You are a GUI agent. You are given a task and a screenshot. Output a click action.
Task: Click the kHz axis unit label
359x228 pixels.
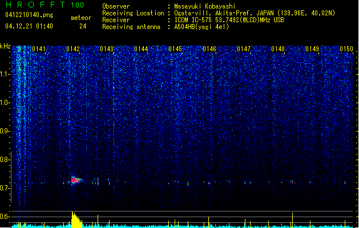coord(5,46)
